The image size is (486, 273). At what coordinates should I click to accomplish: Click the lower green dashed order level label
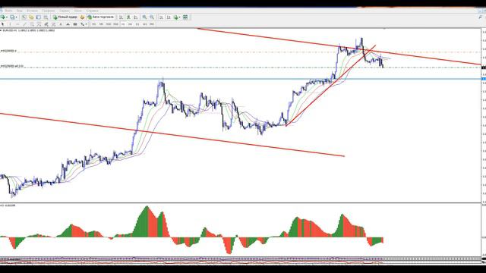[x=12, y=66]
